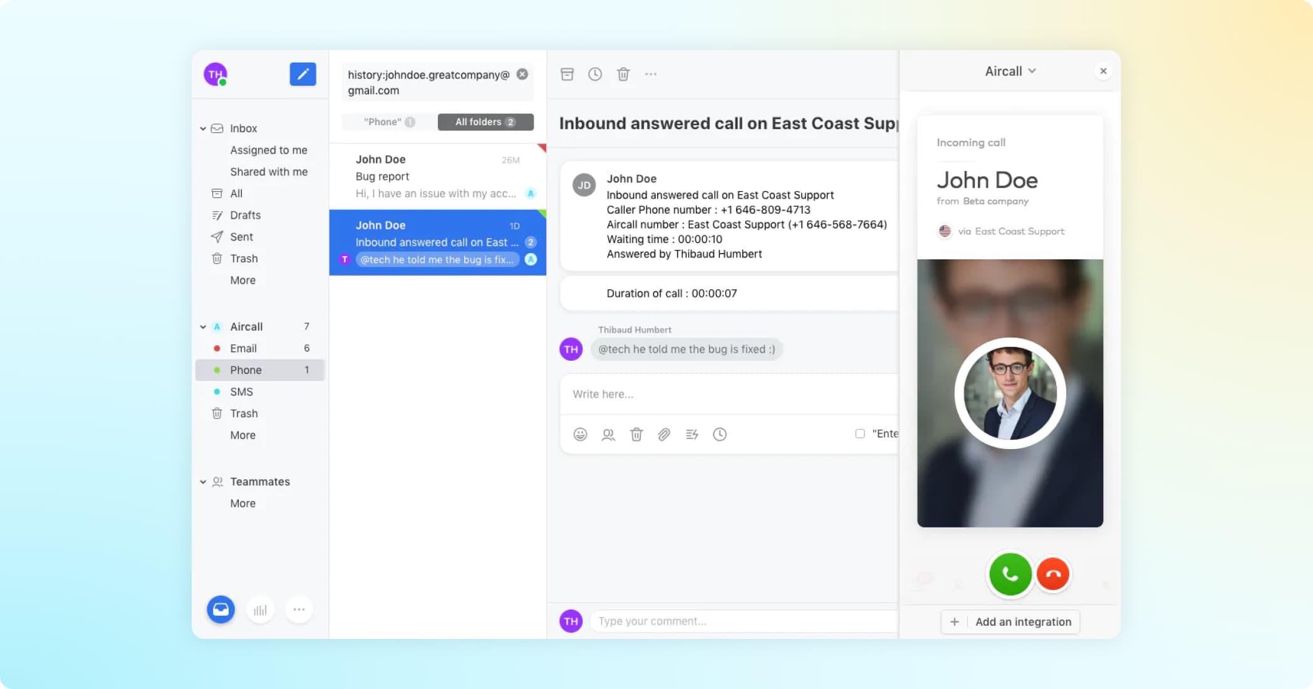Clear the history search query
Image resolution: width=1313 pixels, height=689 pixels.
(522, 74)
